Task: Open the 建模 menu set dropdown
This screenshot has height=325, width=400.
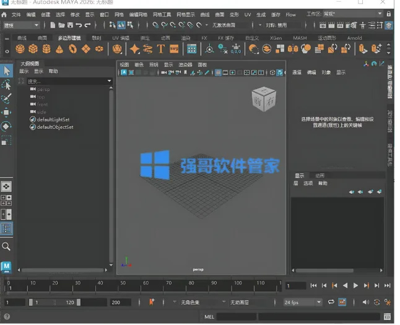Action: coord(22,25)
